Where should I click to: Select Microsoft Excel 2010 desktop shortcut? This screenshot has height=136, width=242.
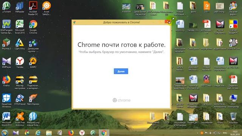click(20, 27)
